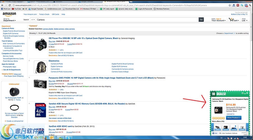Click the View Product button
The image size is (253, 140).
point(234,118)
